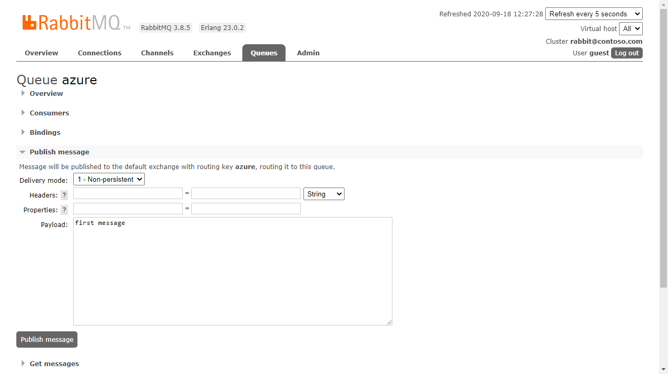The image size is (668, 374).
Task: Switch to the Connections tab
Action: pos(99,53)
